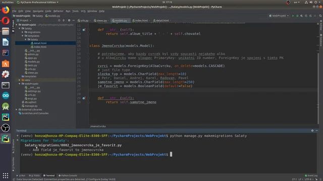Click override gutter icon on line 12
Screen dimensions: 323x181
[x=84, y=30]
